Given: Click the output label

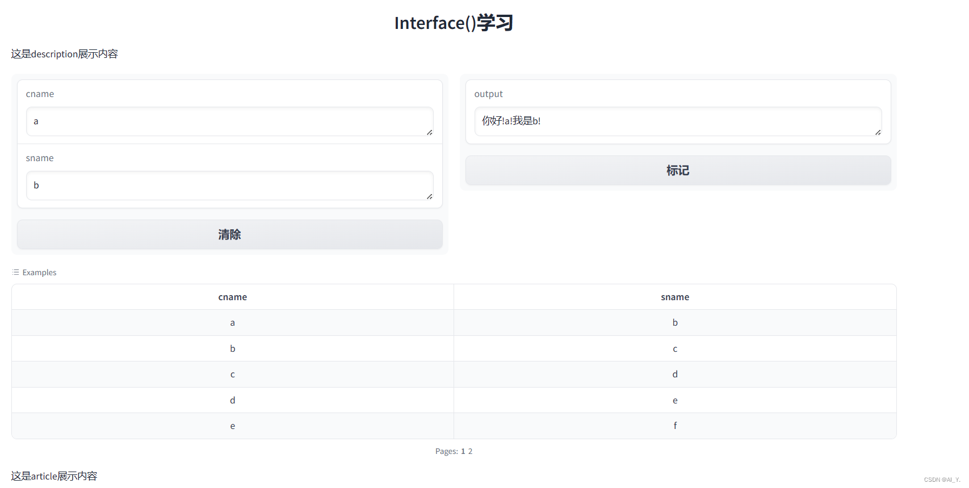Looking at the screenshot, I should [488, 94].
